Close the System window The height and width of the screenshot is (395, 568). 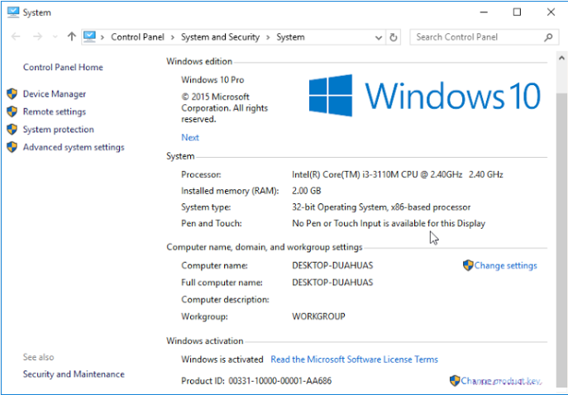551,12
